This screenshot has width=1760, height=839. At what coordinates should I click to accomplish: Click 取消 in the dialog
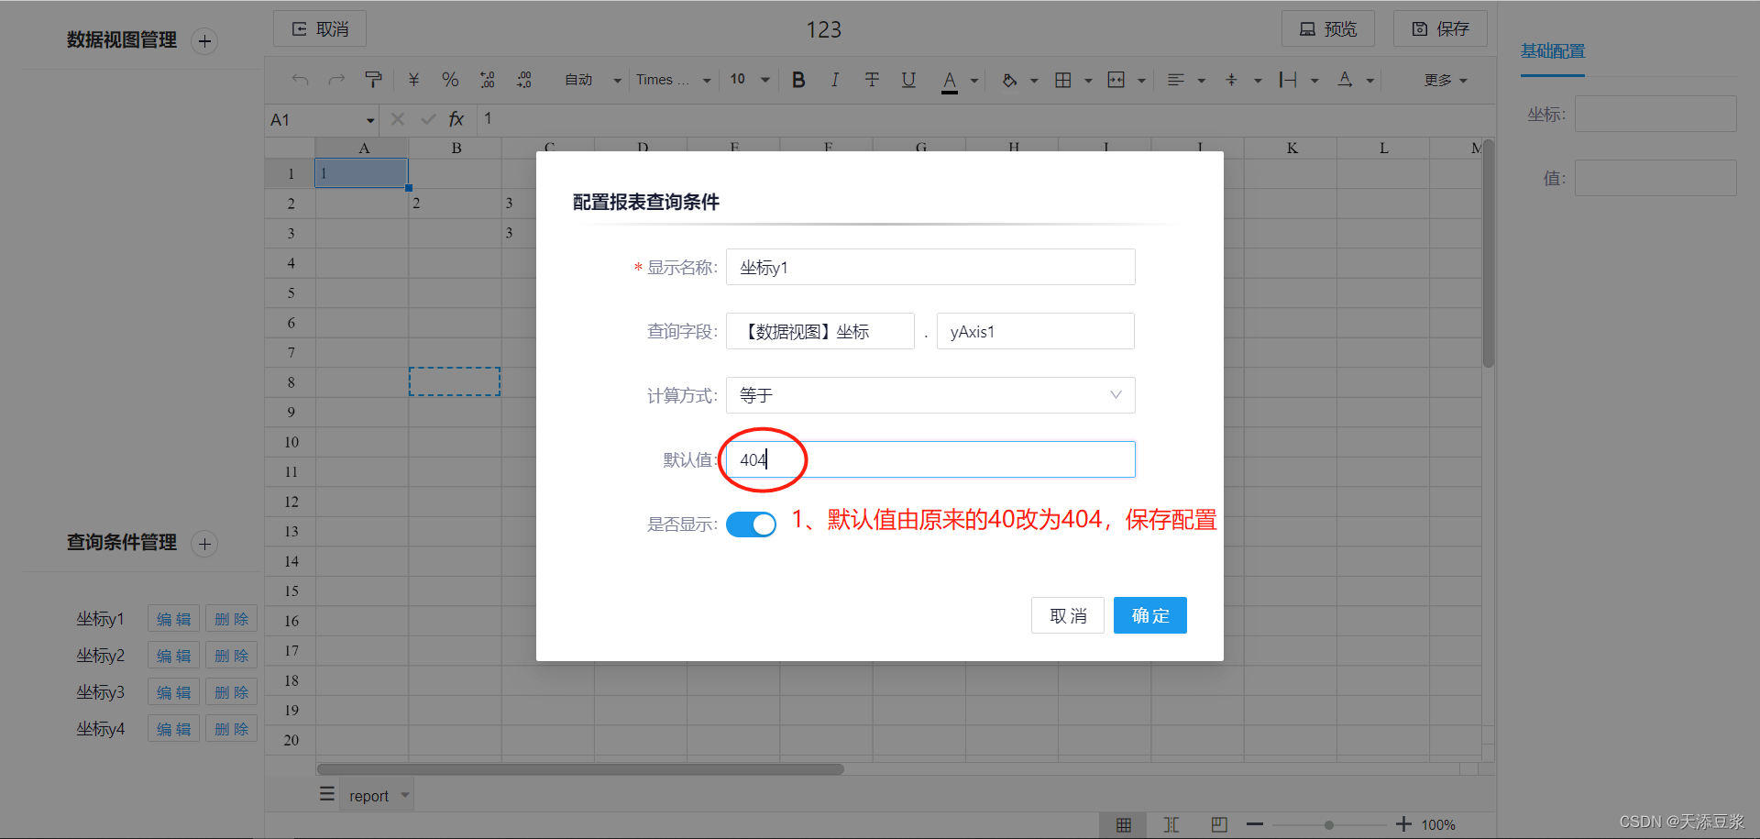pos(1068,615)
